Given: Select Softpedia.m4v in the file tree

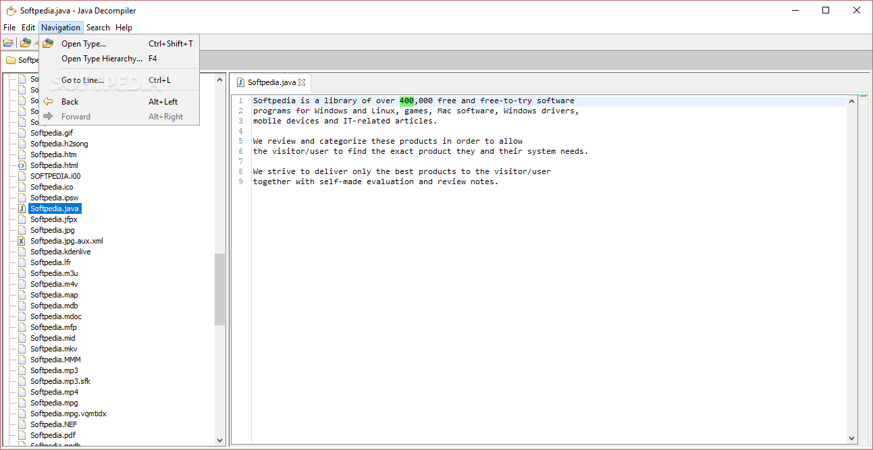Looking at the screenshot, I should tap(54, 284).
